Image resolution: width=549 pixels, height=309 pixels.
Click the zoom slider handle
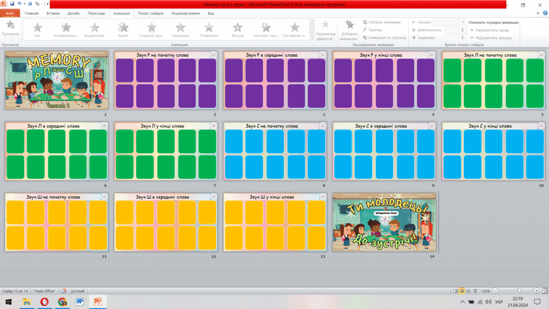click(x=519, y=291)
